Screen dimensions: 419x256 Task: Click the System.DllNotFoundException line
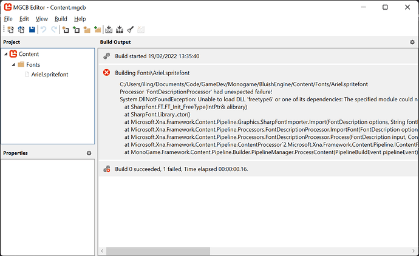click(269, 99)
